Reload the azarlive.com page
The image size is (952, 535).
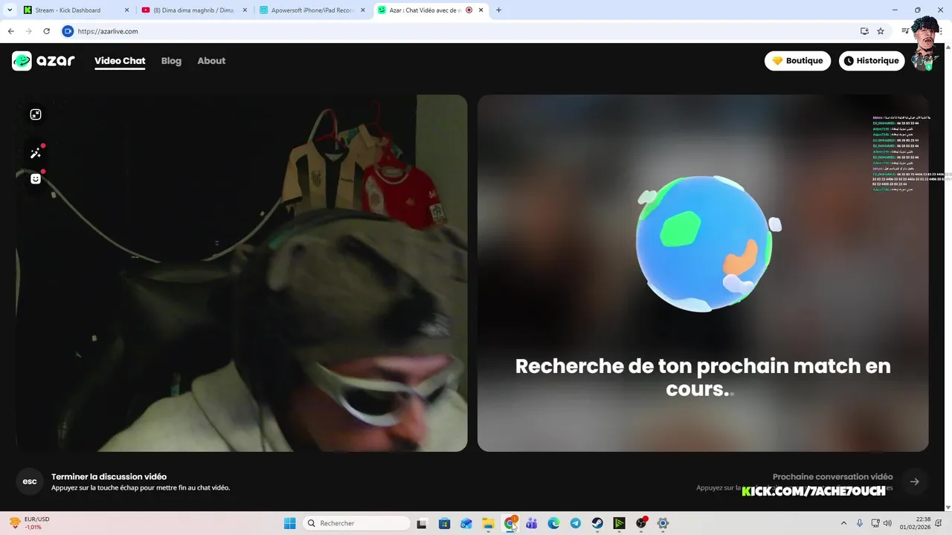[46, 31]
